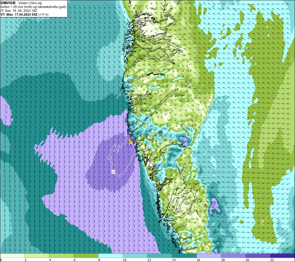Click the 'VT: Mán. 17.04.2023 05Z' line

tap(19, 14)
